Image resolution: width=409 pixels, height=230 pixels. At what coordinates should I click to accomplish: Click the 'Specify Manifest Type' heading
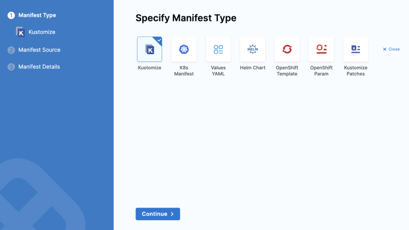coord(186,18)
